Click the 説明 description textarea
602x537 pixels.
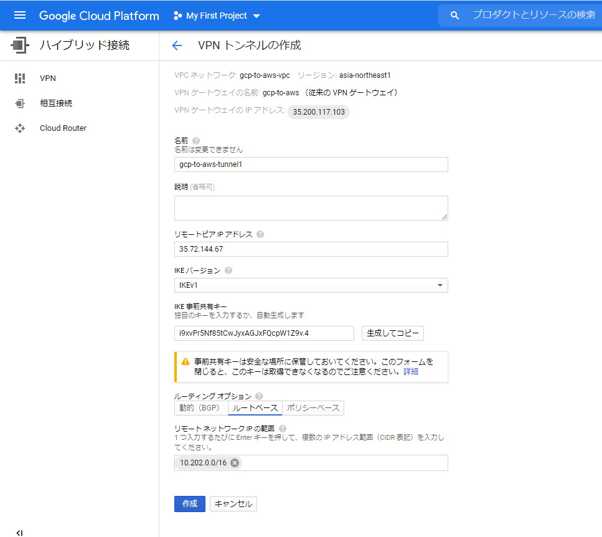point(311,208)
